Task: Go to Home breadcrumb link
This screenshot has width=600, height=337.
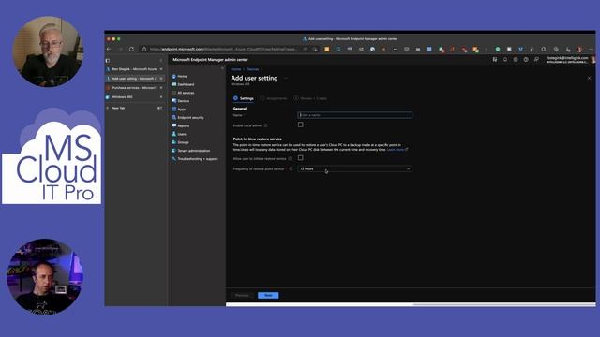Action: (x=236, y=69)
